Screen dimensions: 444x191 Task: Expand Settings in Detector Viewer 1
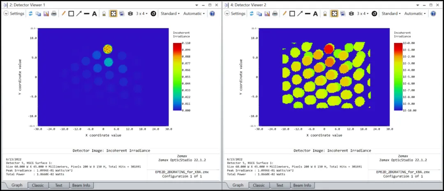pos(15,14)
